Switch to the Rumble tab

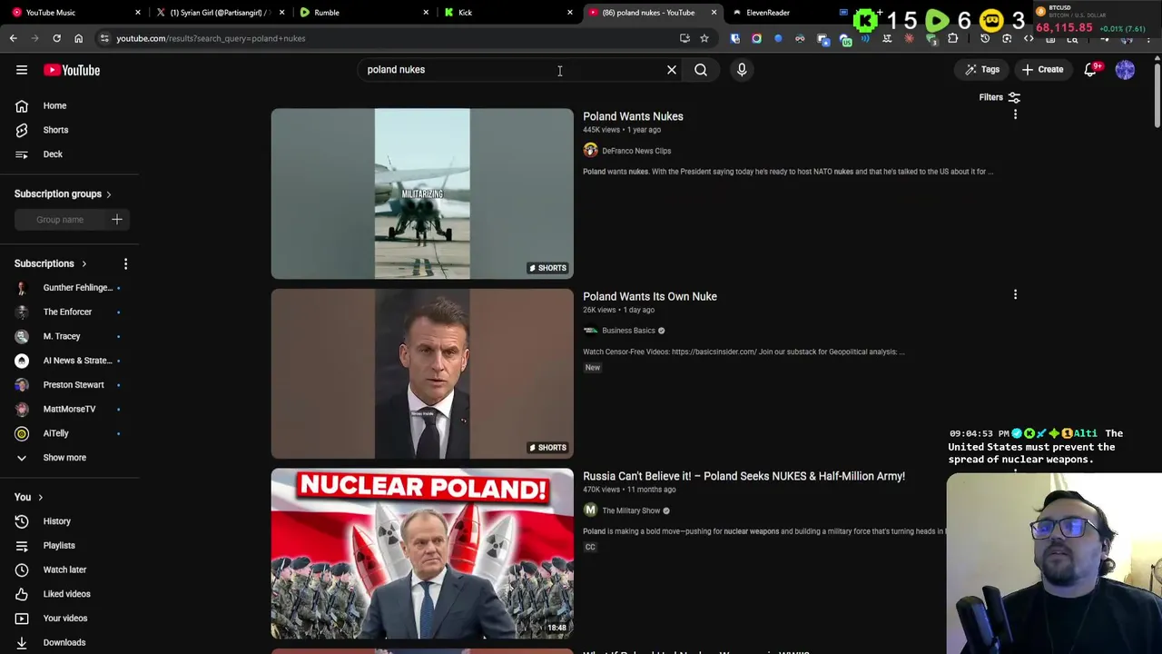[363, 13]
